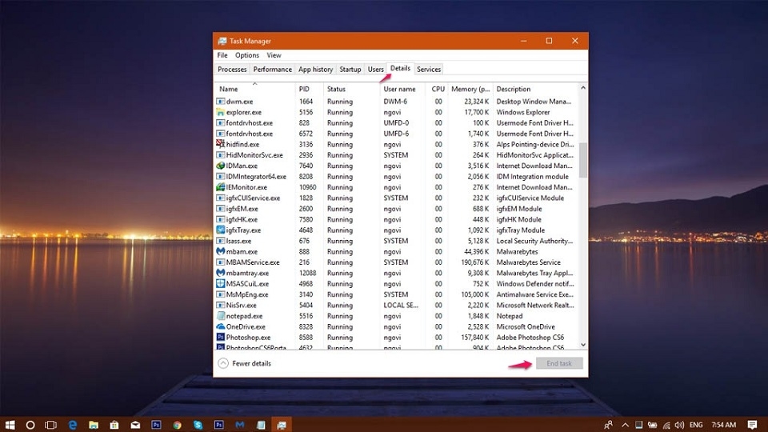Open the Windows Start menu
The image size is (768, 432).
[x=10, y=425]
